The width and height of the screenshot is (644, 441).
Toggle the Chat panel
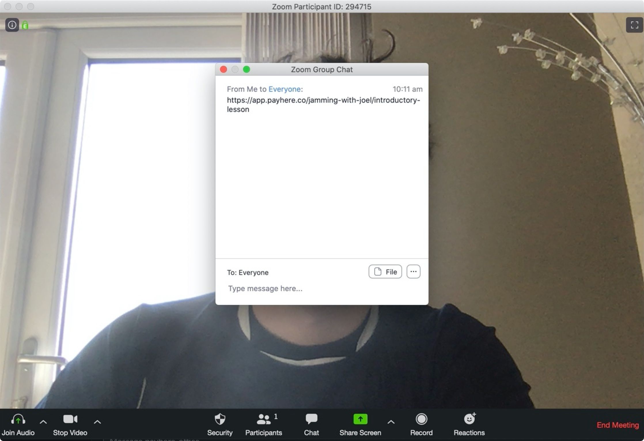pyautogui.click(x=311, y=424)
